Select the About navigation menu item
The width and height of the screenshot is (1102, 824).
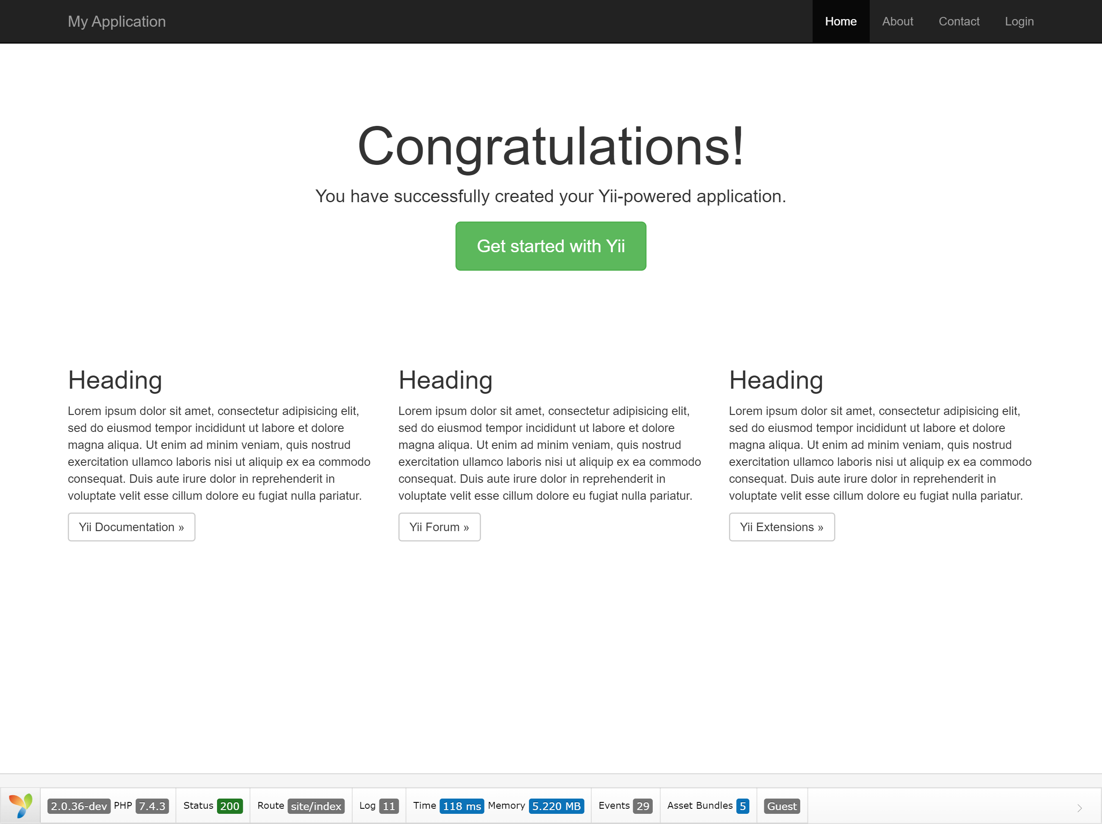[x=896, y=22]
